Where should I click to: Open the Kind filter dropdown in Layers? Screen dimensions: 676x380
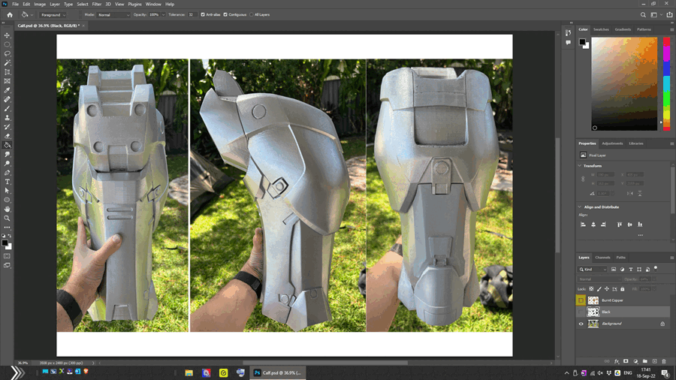tap(593, 269)
